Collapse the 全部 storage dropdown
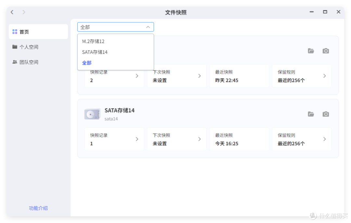 (x=115, y=27)
